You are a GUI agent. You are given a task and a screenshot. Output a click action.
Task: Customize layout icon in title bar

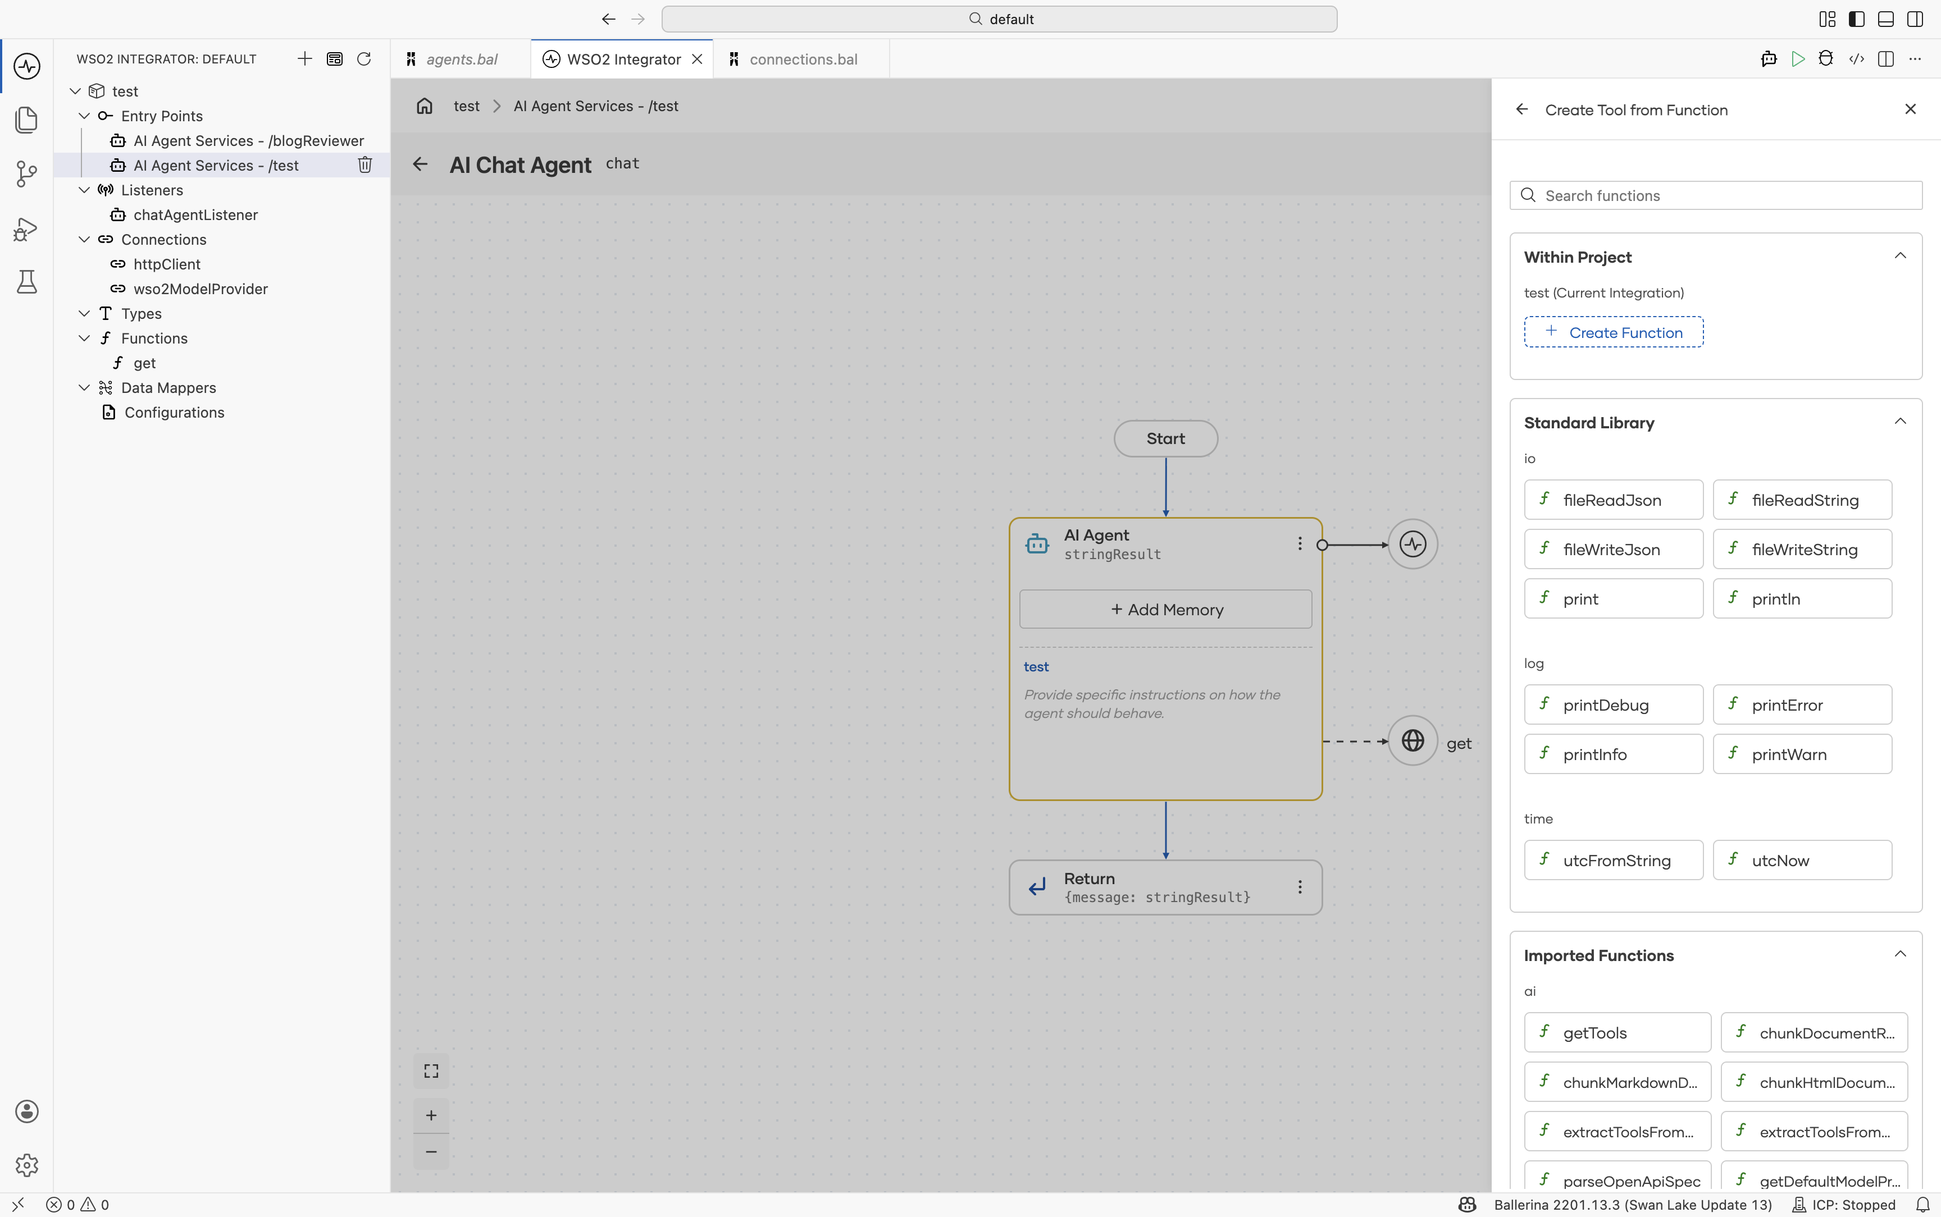(x=1828, y=19)
